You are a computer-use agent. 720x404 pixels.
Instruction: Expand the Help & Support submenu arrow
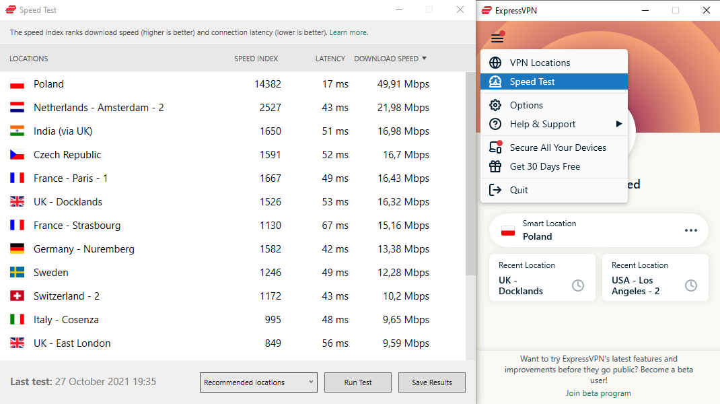[618, 124]
